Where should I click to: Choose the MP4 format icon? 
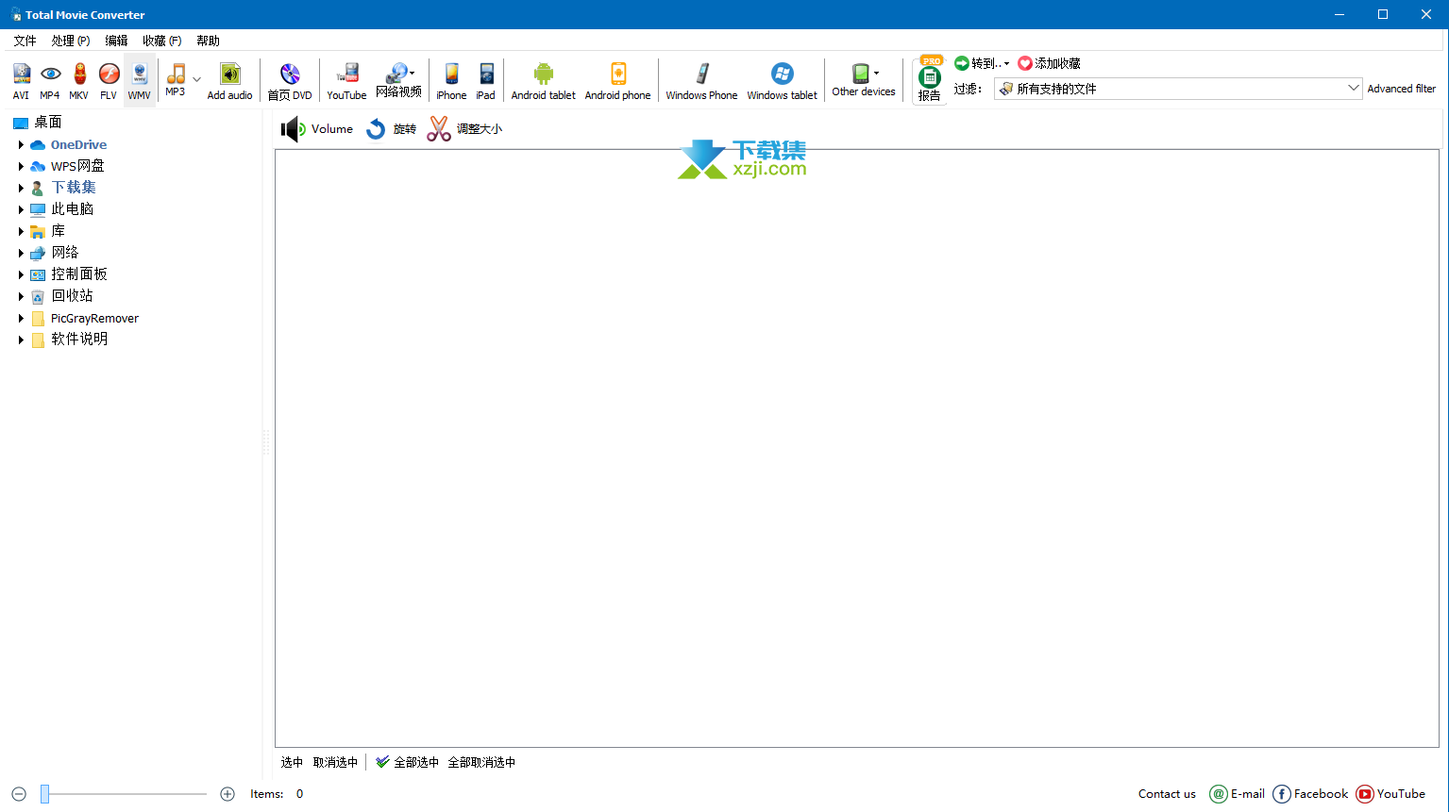click(50, 80)
